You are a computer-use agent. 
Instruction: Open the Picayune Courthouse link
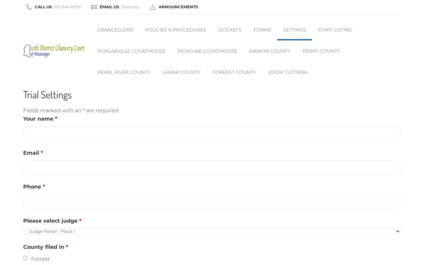click(x=207, y=51)
